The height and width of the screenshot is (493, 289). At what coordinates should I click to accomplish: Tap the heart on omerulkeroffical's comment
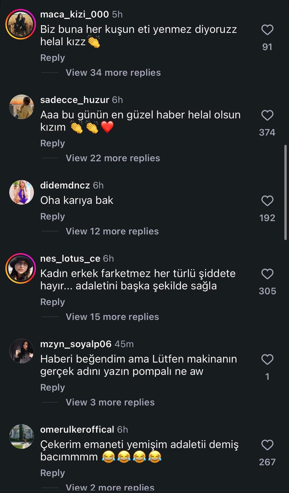(x=267, y=445)
